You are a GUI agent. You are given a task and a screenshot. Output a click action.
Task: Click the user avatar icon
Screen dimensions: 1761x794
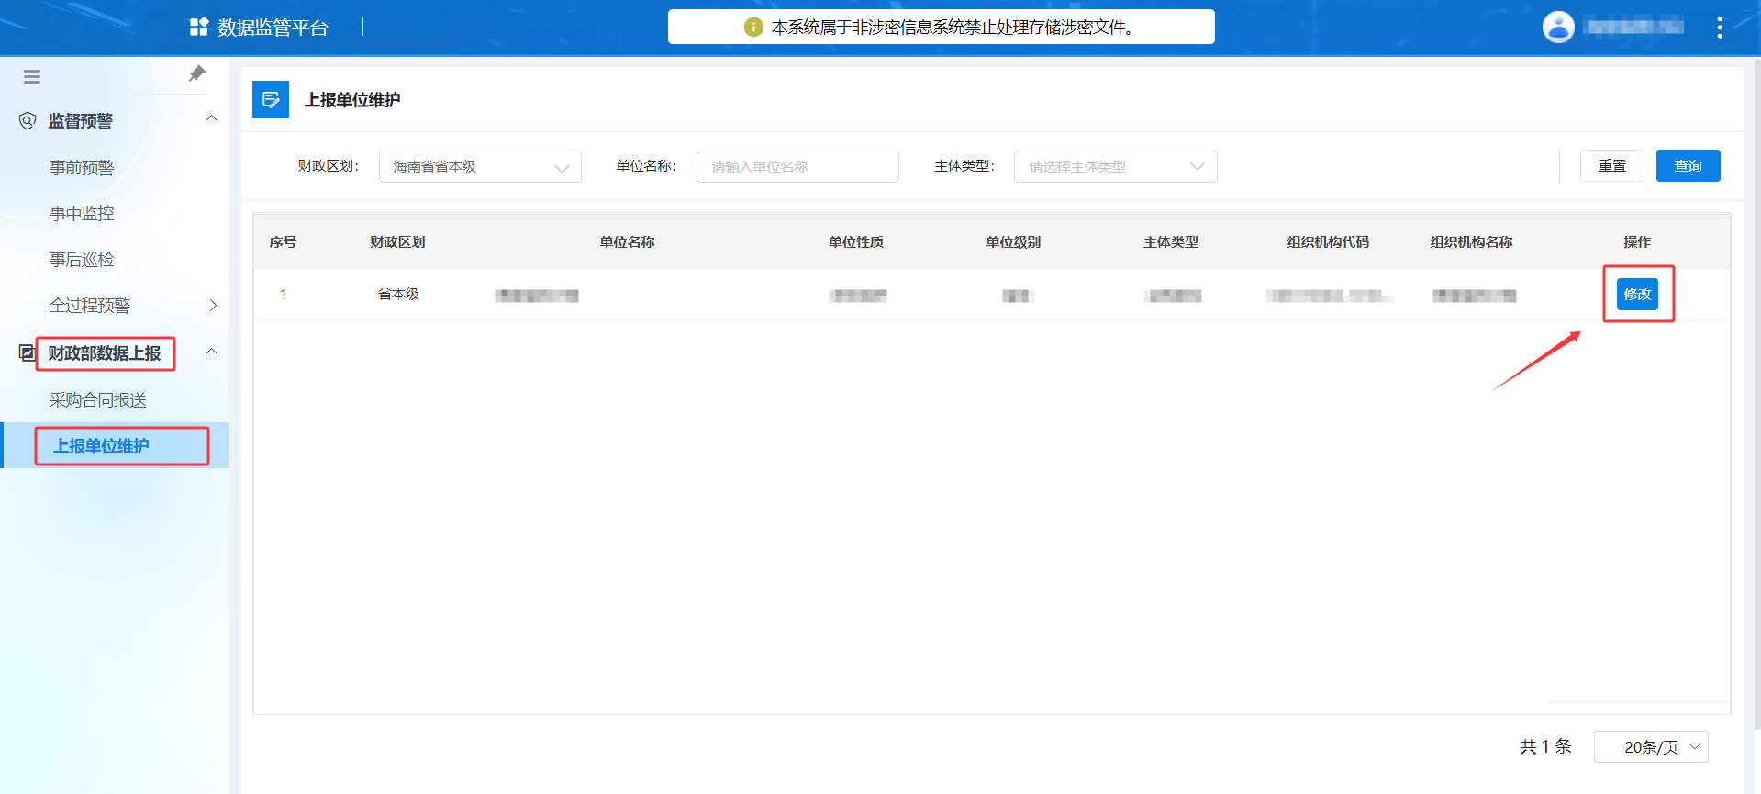pos(1557,28)
